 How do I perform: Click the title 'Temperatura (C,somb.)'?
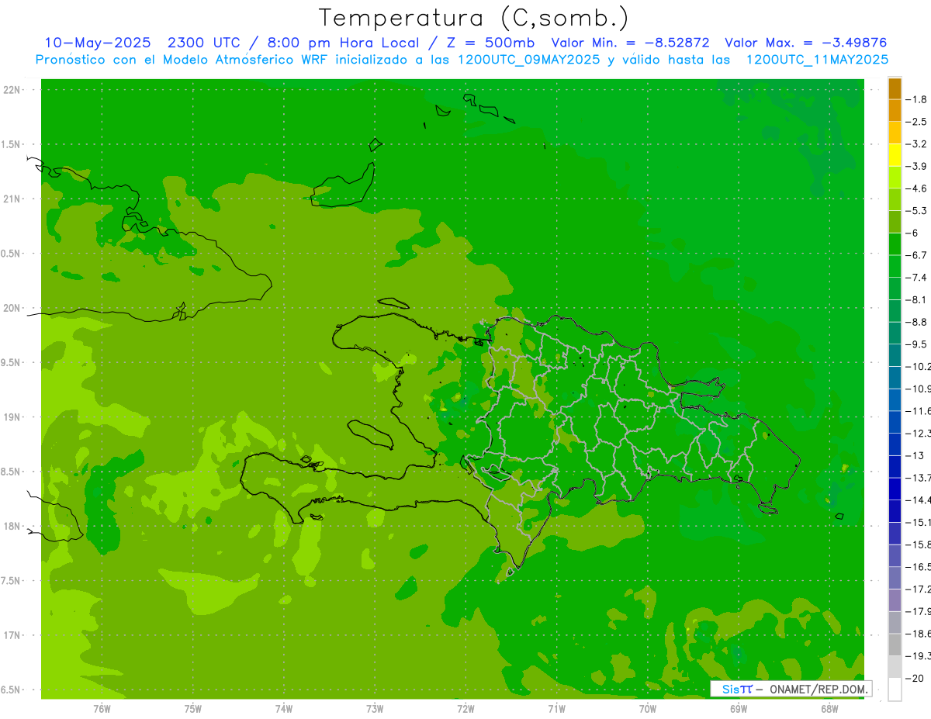[x=474, y=18]
